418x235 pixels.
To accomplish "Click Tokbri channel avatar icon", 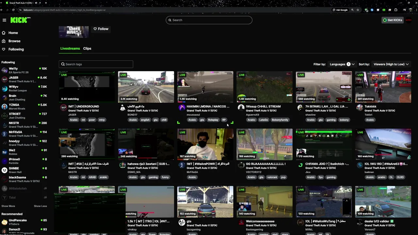I will 360,108.
